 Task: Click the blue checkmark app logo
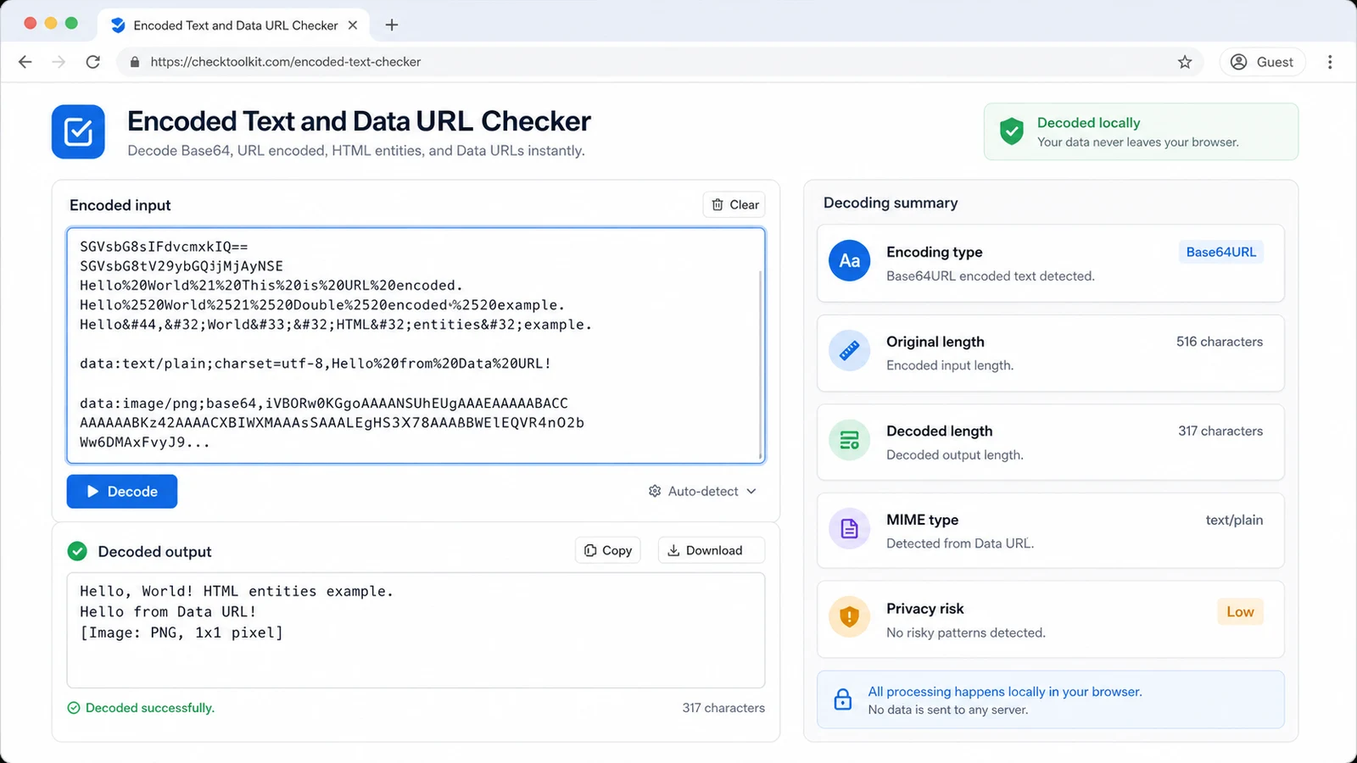(x=78, y=132)
